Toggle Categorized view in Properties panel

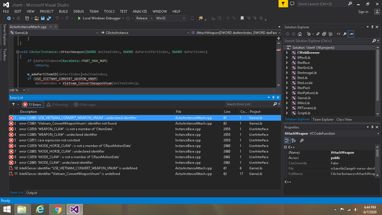pyautogui.click(x=287, y=140)
